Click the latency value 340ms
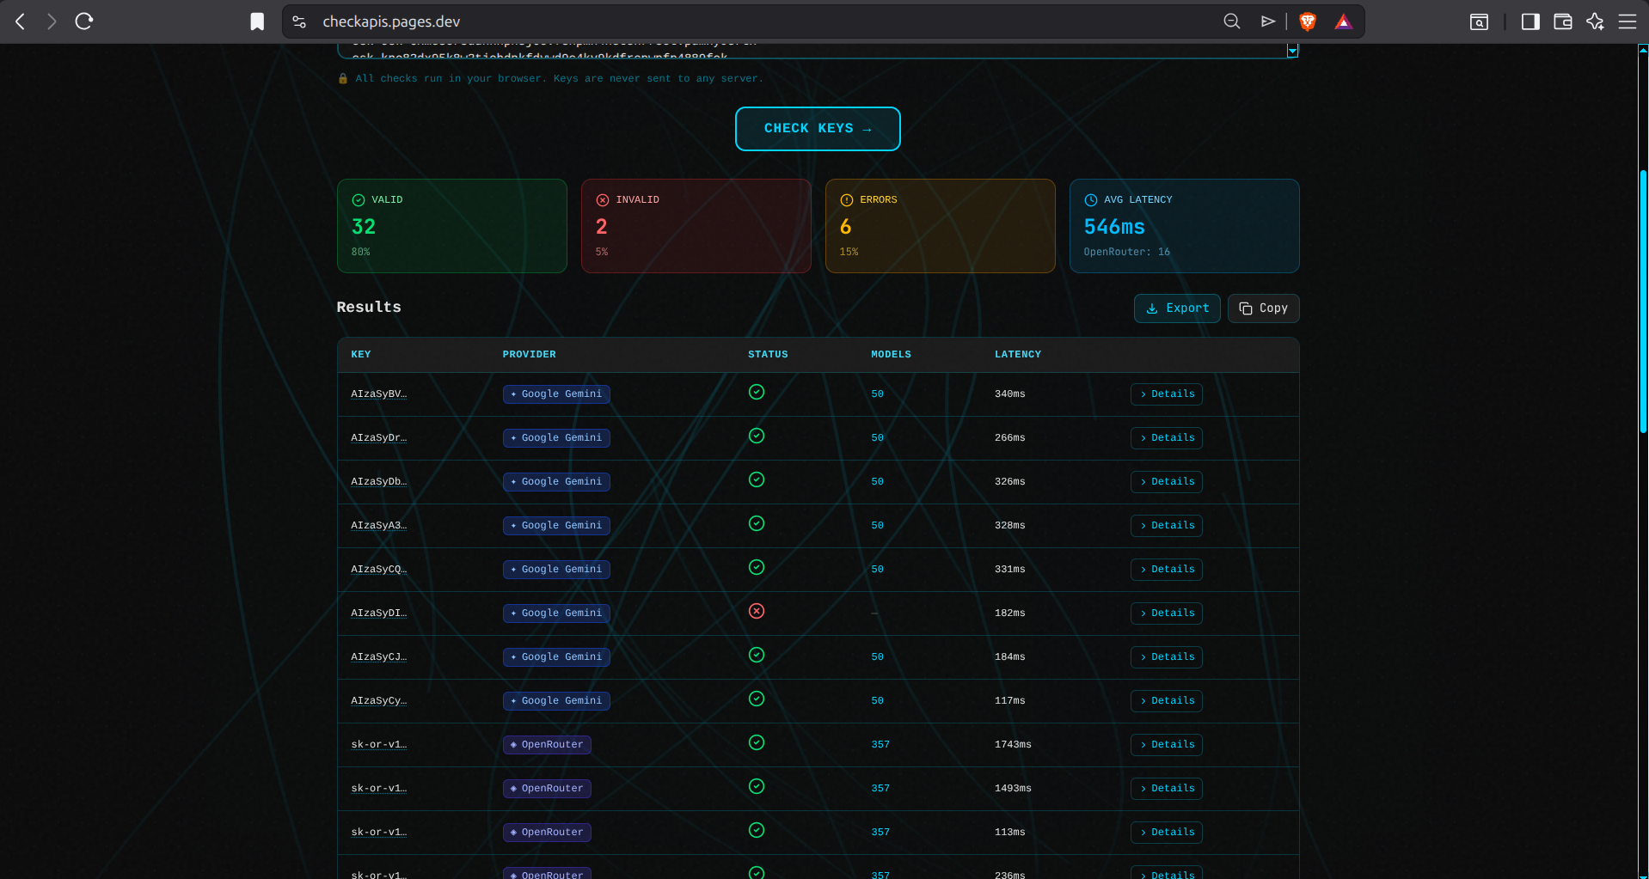This screenshot has width=1649, height=879. (x=1010, y=394)
